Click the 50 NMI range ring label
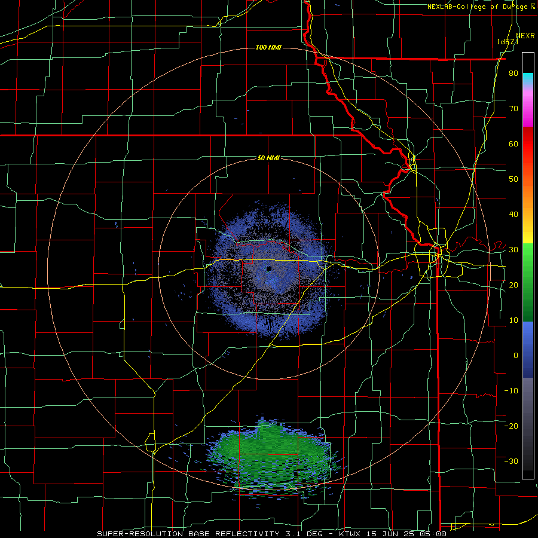This screenshot has width=538, height=538. click(x=268, y=158)
